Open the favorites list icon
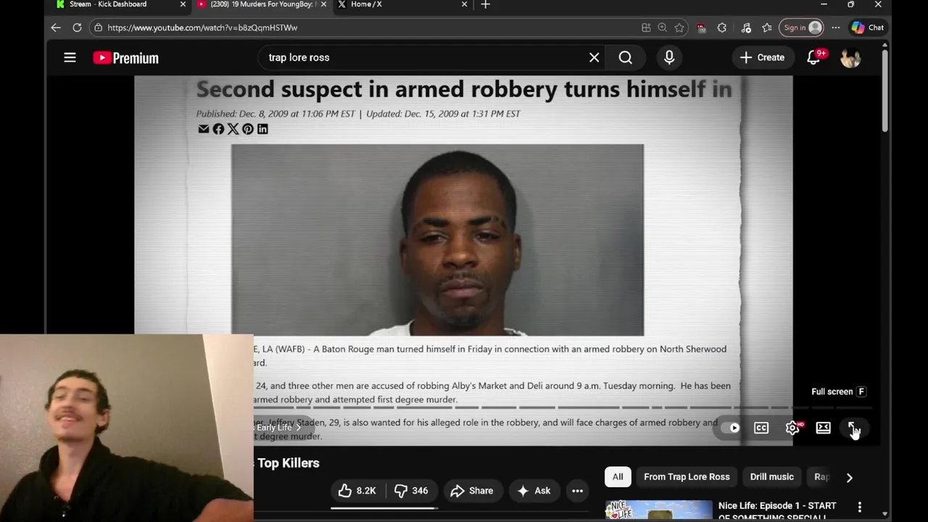The width and height of the screenshot is (928, 522). (767, 28)
